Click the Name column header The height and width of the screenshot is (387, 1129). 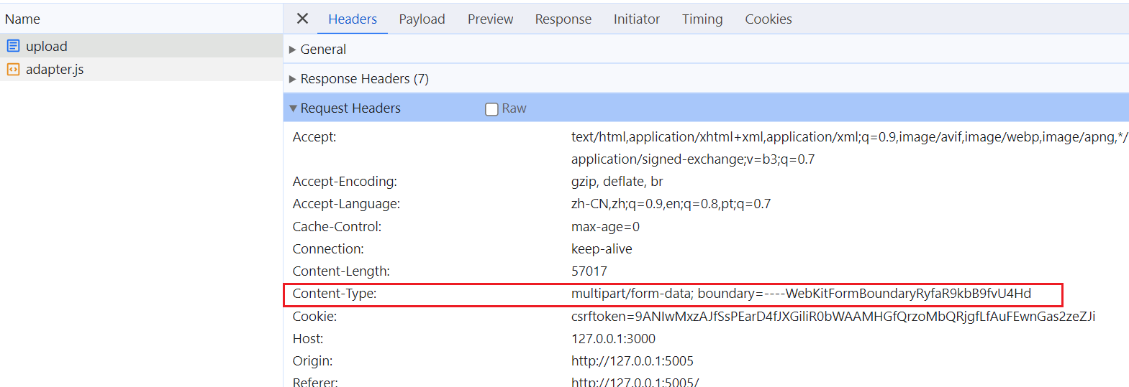[x=22, y=19]
